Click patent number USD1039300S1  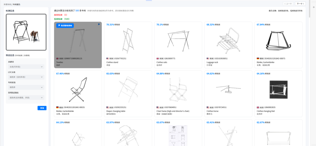(221, 58)
